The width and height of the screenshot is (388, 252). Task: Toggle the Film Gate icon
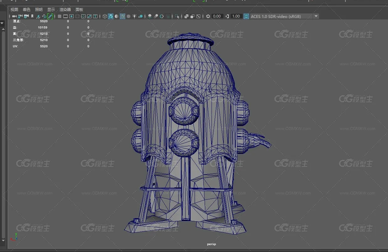(x=66, y=16)
